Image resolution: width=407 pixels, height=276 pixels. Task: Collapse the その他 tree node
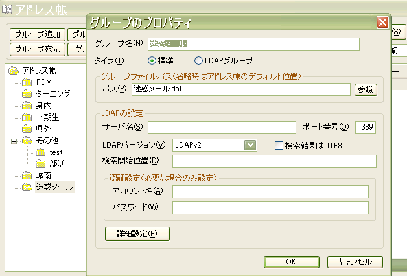point(14,141)
